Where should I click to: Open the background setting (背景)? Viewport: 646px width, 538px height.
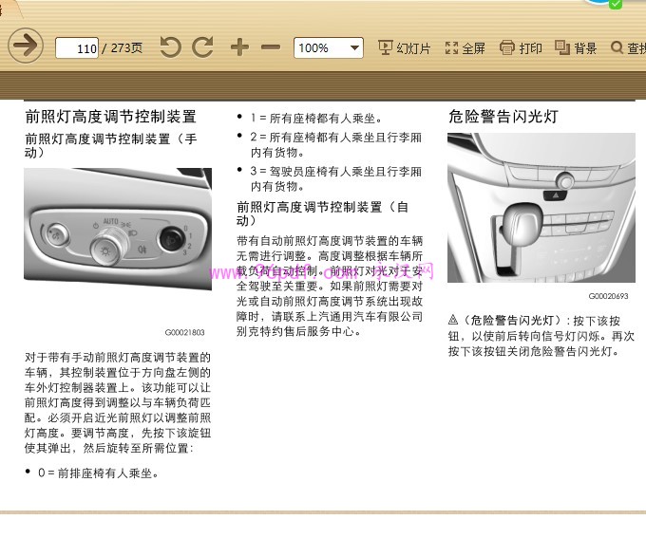(576, 48)
